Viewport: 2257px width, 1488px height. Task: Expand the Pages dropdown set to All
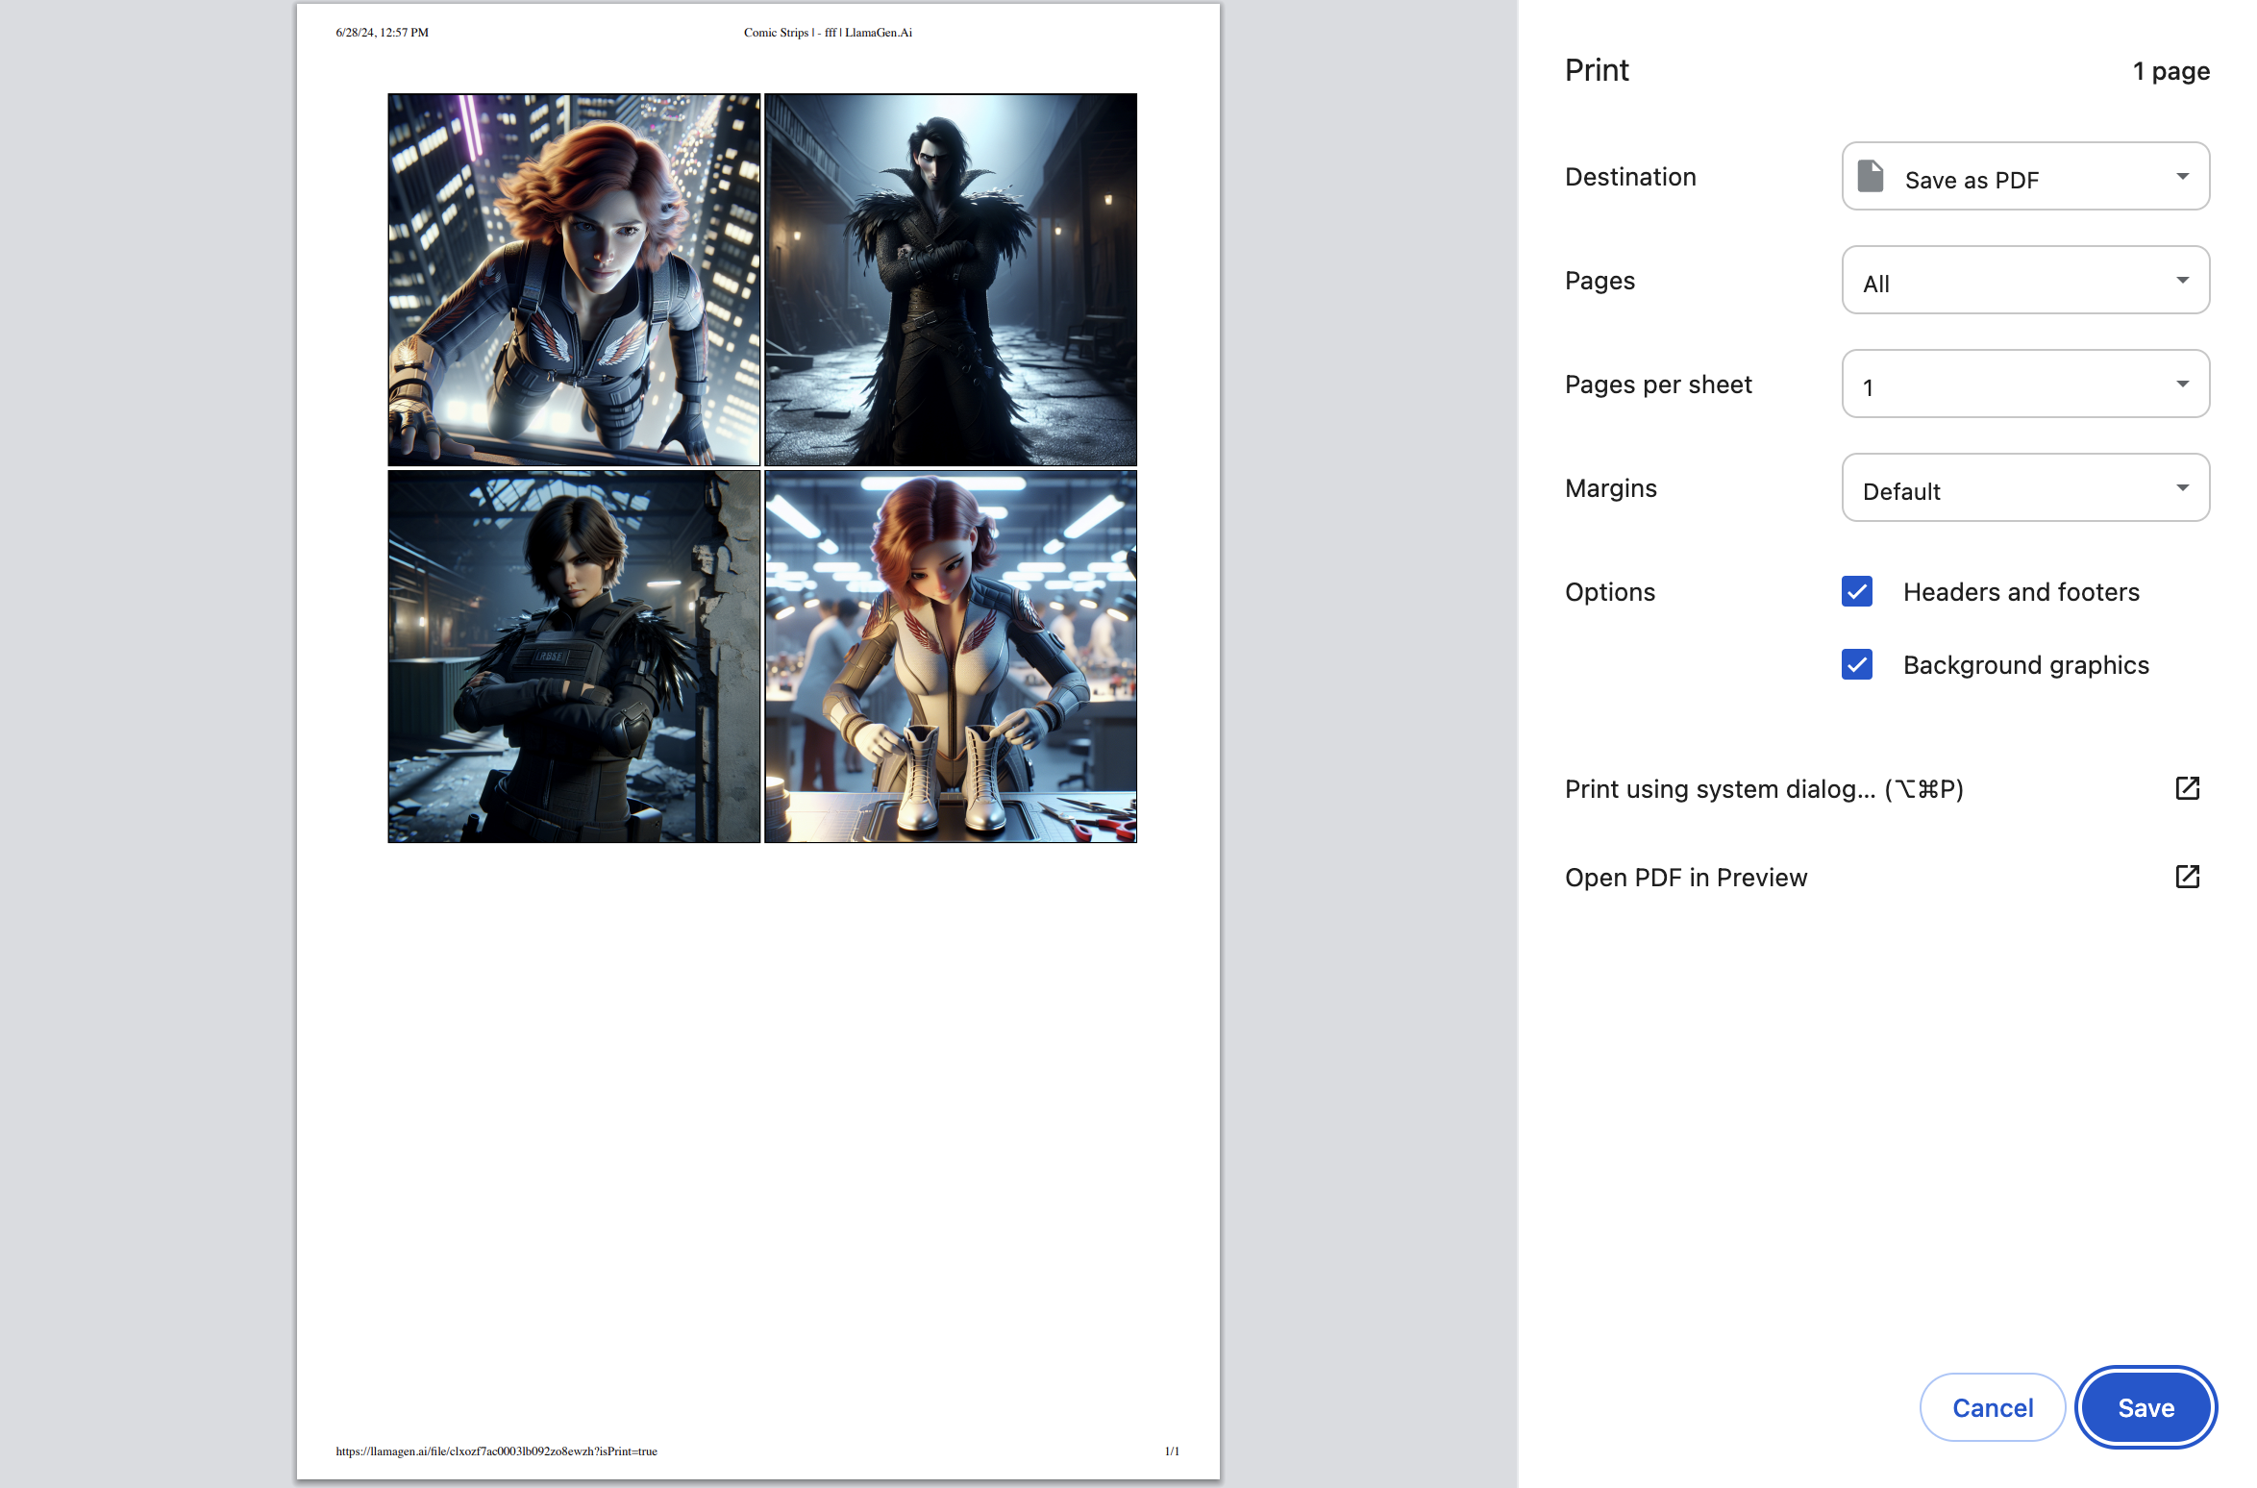point(2025,281)
